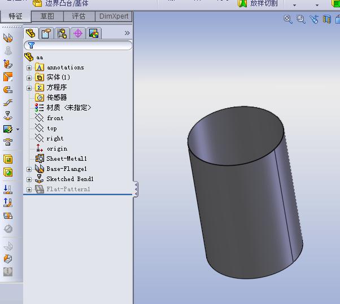Toggle the Flatten tool

(x=8, y=216)
